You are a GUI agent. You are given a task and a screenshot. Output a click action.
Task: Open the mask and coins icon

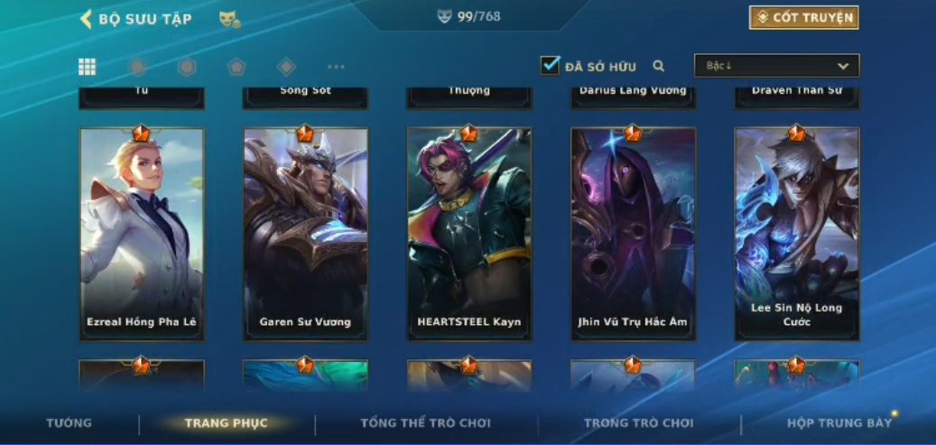coord(229,19)
